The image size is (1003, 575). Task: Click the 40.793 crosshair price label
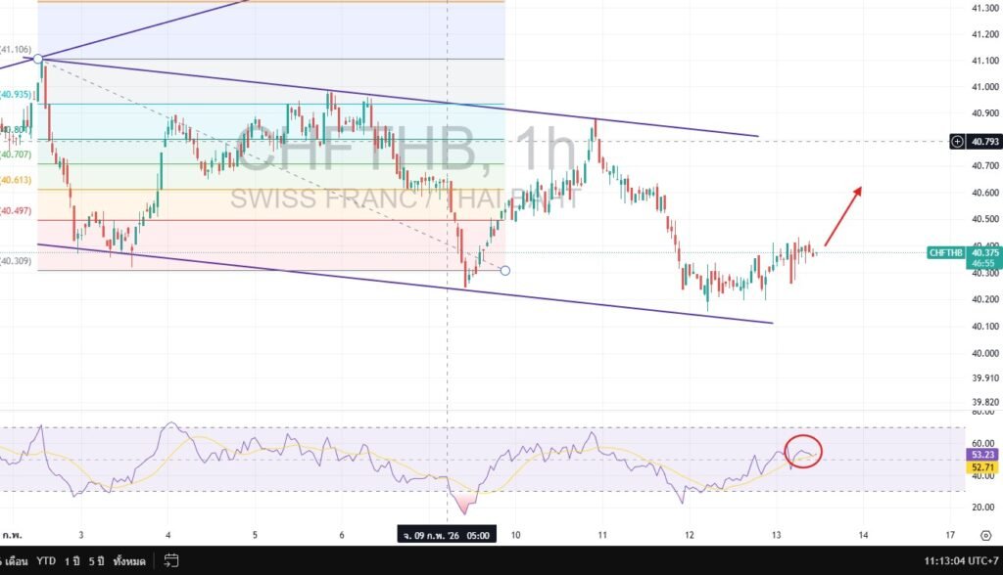coord(983,142)
